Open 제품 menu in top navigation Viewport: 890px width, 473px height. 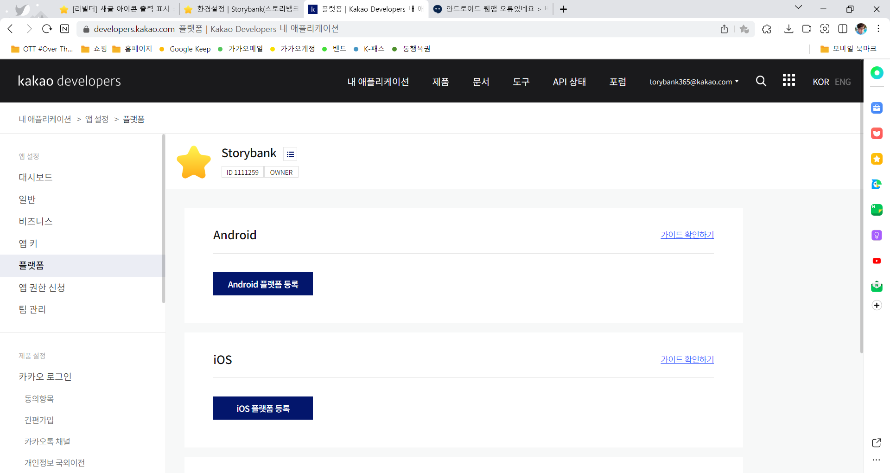click(x=441, y=82)
